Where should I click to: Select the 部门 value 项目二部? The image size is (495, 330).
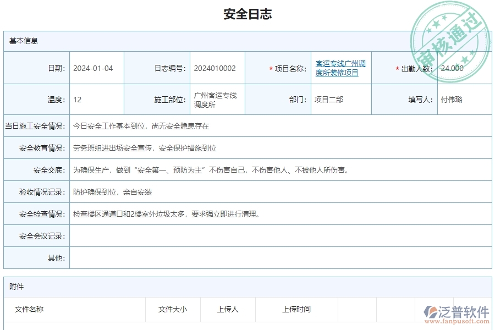328,100
